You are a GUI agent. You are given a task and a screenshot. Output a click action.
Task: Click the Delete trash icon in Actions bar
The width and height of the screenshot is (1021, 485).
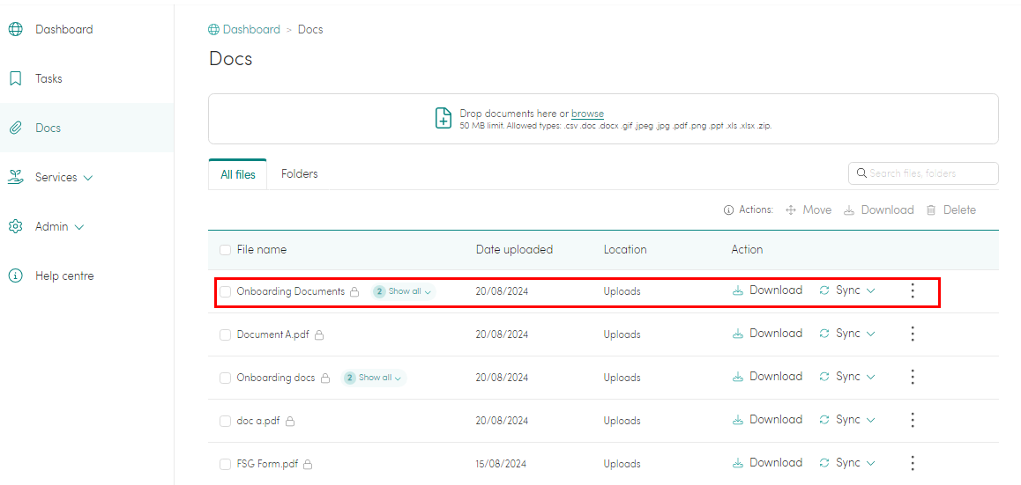click(931, 210)
